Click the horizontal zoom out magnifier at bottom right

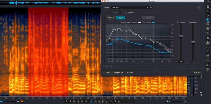(167, 102)
